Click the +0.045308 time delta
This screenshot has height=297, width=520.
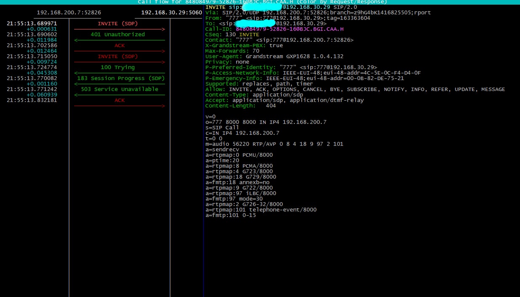[42, 73]
